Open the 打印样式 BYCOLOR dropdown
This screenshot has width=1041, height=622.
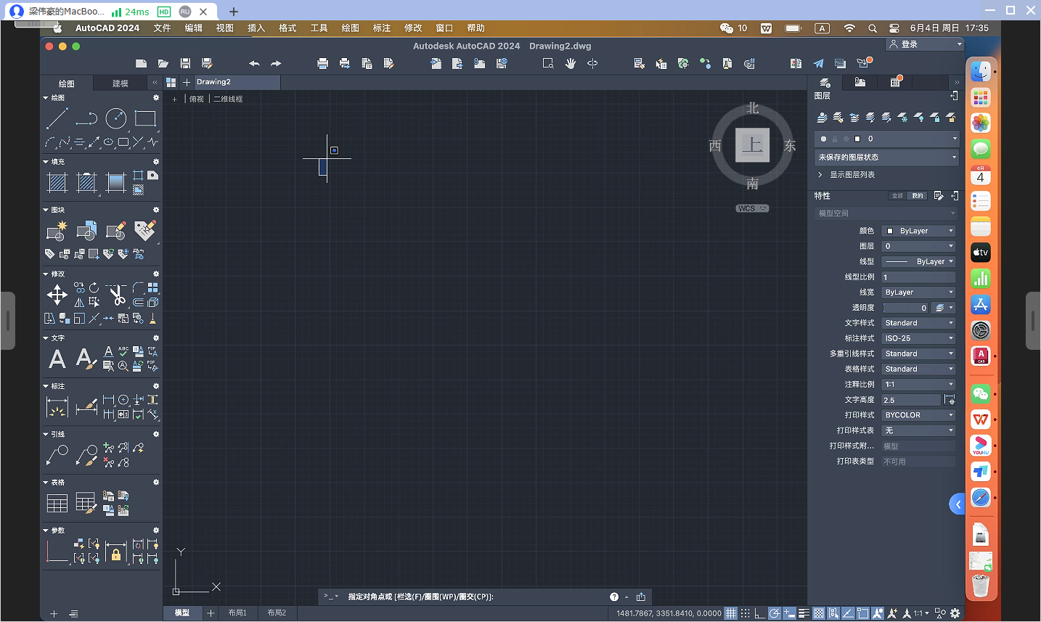(x=918, y=415)
